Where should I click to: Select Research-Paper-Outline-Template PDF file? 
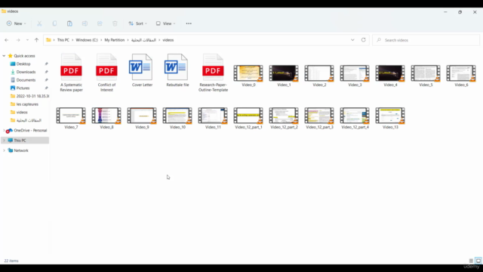click(x=213, y=73)
